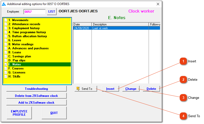Image resolution: width=204 pixels, height=124 pixels.
Task: Click the page icon beside 1. Movements
Action: tap(6, 20)
